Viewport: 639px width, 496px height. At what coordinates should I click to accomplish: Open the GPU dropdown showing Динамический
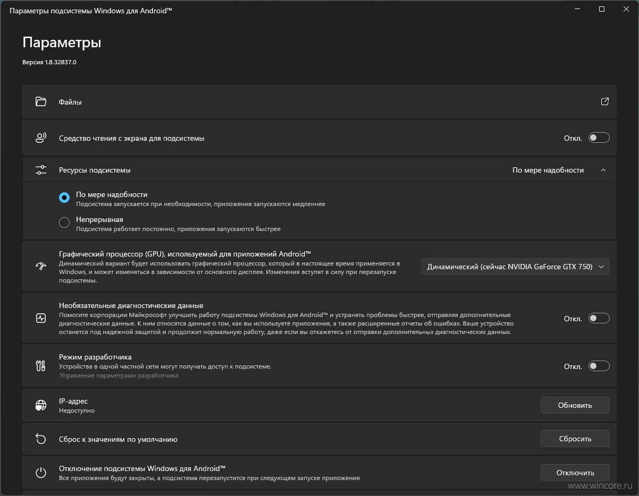(x=515, y=267)
